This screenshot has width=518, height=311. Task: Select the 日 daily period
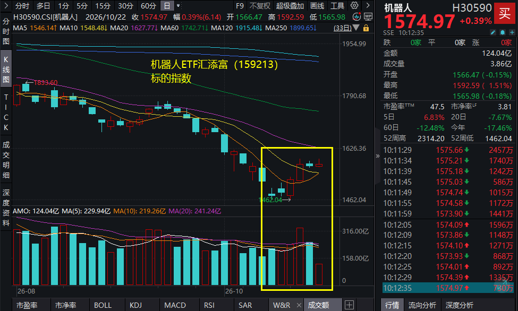coord(167,6)
